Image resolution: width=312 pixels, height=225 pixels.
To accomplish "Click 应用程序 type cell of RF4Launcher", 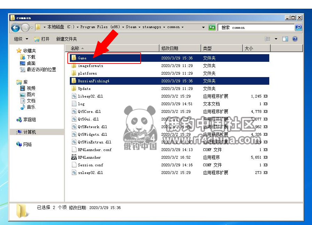I will tap(211, 157).
